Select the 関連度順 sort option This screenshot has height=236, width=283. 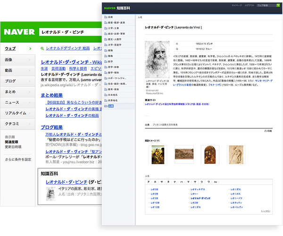tap(12, 141)
